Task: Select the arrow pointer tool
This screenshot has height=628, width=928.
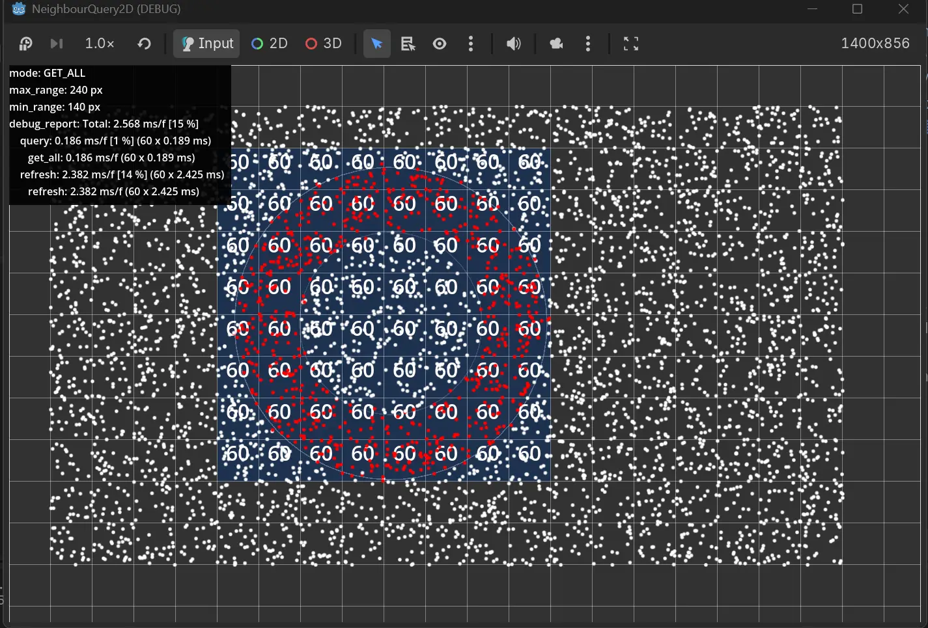Action: (376, 44)
